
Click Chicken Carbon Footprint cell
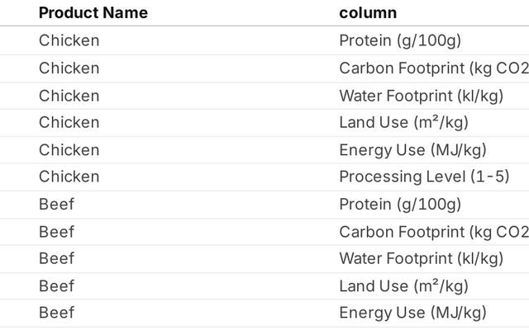click(434, 68)
